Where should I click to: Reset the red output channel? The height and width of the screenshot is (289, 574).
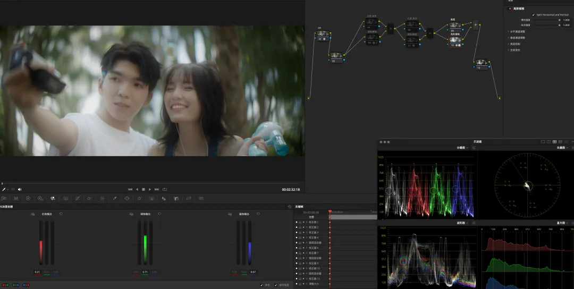coord(61,214)
